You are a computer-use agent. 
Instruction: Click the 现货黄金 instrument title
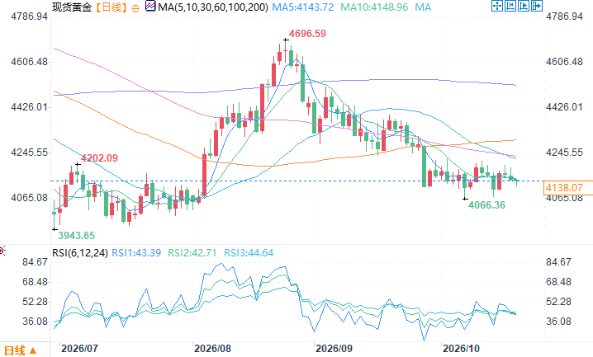click(72, 7)
